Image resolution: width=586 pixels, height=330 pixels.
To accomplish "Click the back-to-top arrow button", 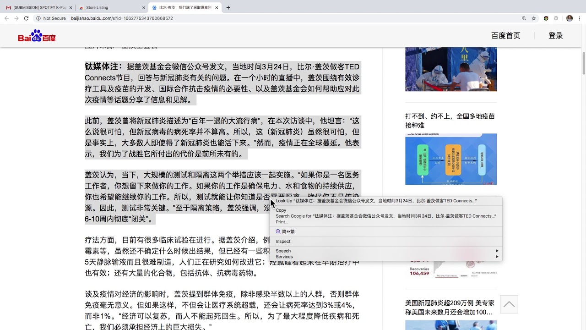I will coord(509,304).
